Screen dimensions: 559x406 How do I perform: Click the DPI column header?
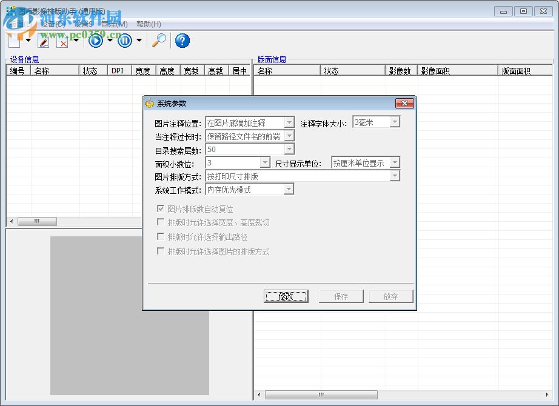(119, 70)
